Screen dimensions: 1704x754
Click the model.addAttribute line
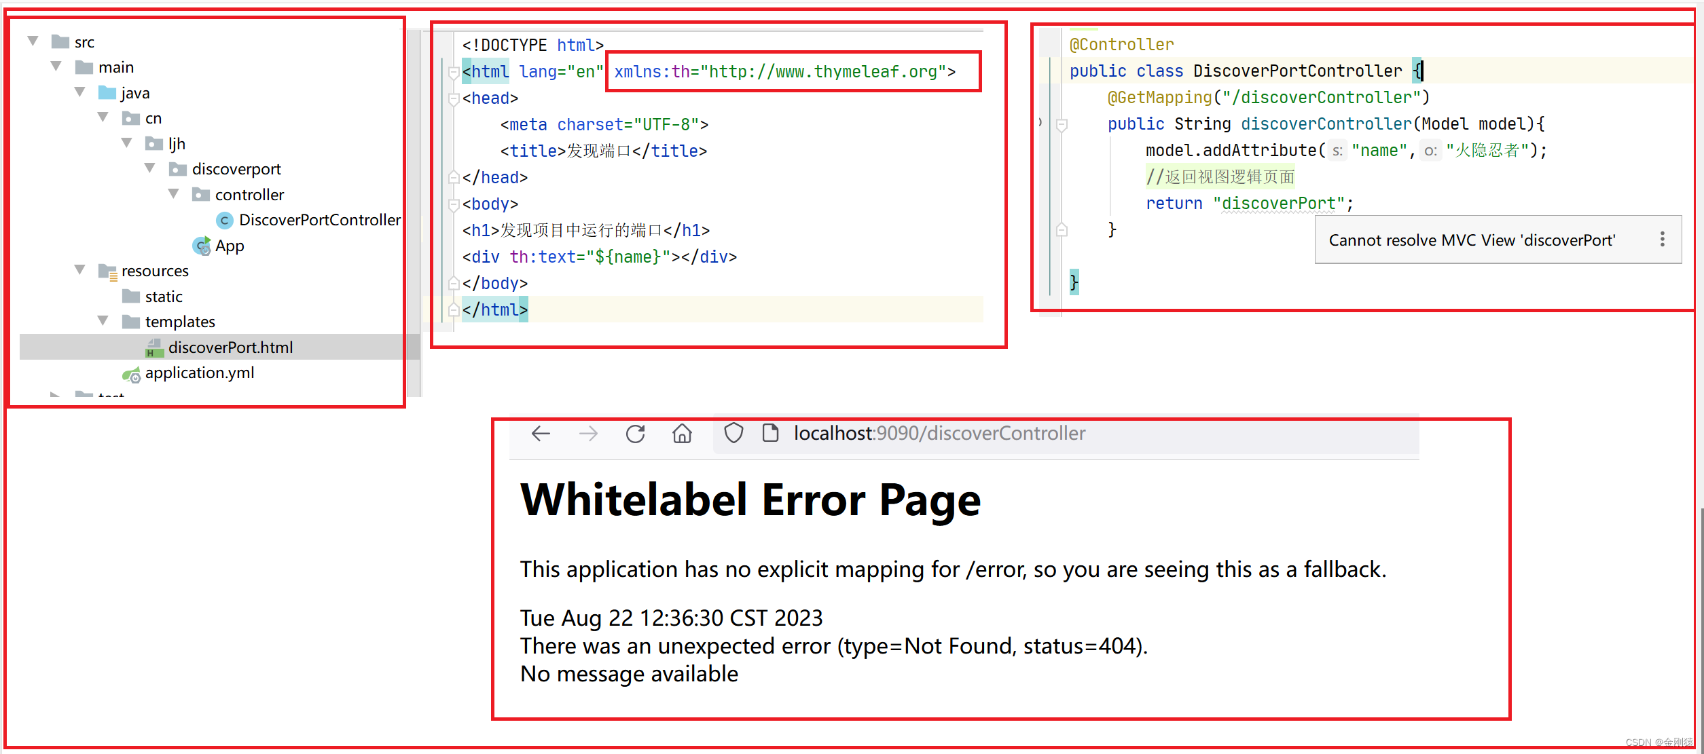click(x=1345, y=150)
